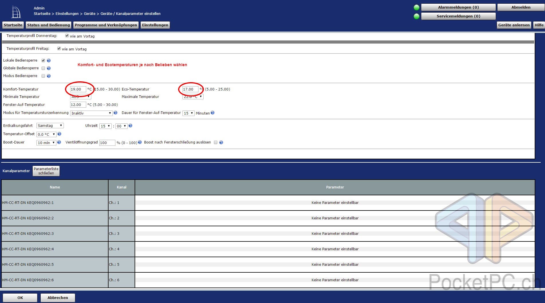Open help for Globale Bediensperre
Image resolution: width=545 pixels, height=303 pixels.
click(x=49, y=68)
